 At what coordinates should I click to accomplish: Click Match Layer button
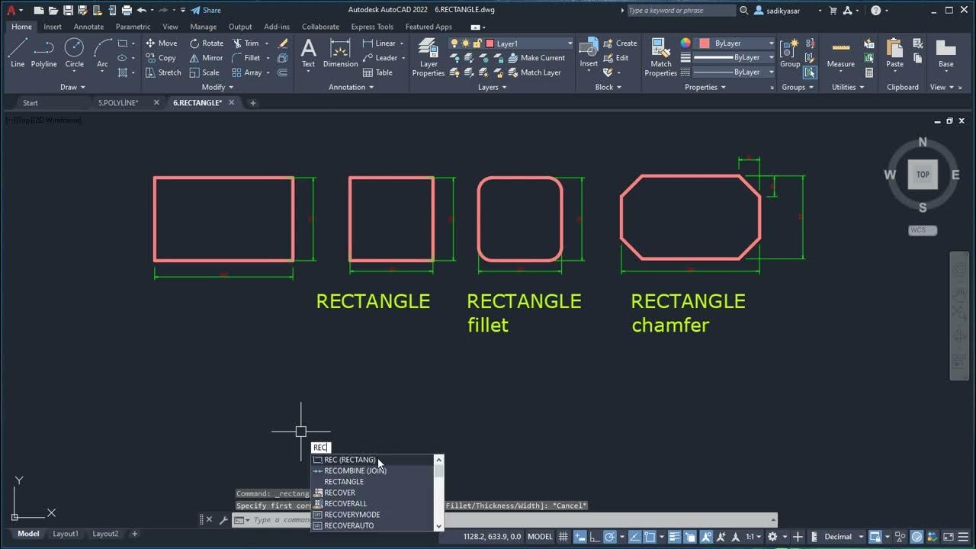click(534, 72)
